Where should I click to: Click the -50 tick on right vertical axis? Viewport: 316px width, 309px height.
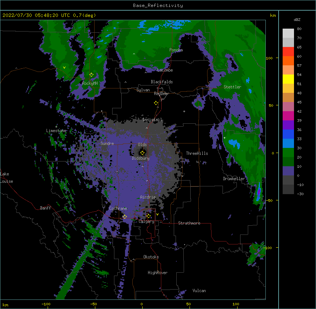(269, 200)
